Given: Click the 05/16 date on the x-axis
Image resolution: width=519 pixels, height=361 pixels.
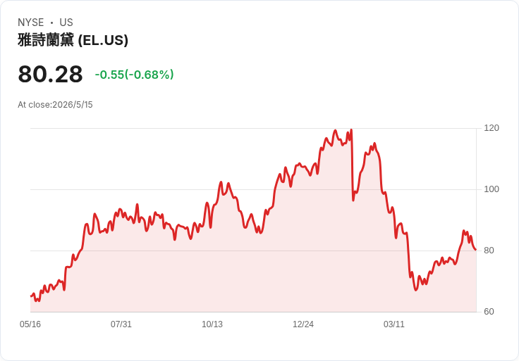Looking at the screenshot, I should coord(30,324).
